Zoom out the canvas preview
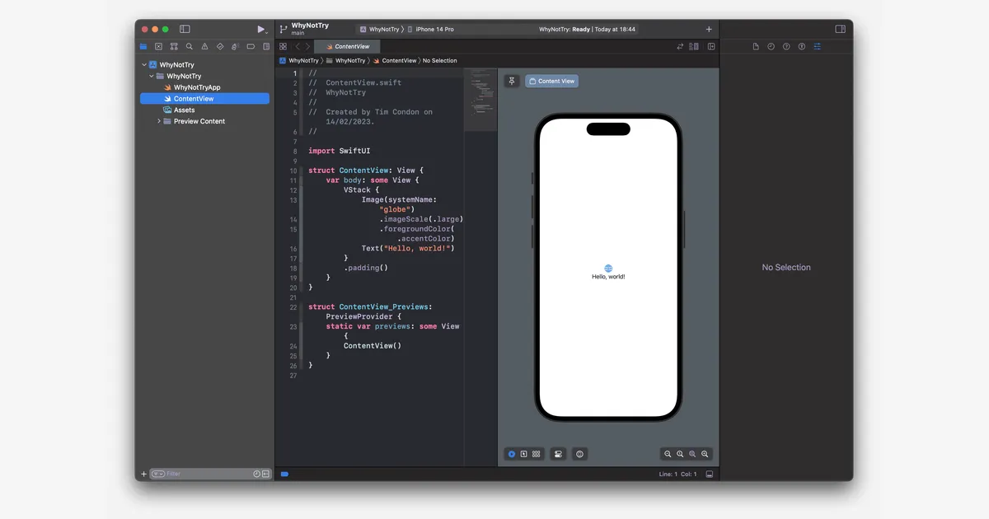Image resolution: width=989 pixels, height=519 pixels. (x=668, y=454)
